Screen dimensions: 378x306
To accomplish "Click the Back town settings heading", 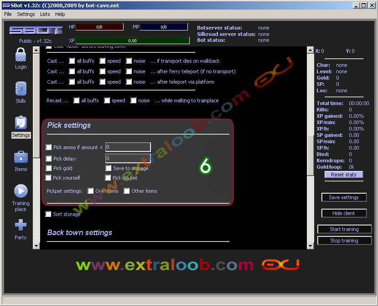I will pyautogui.click(x=79, y=232).
